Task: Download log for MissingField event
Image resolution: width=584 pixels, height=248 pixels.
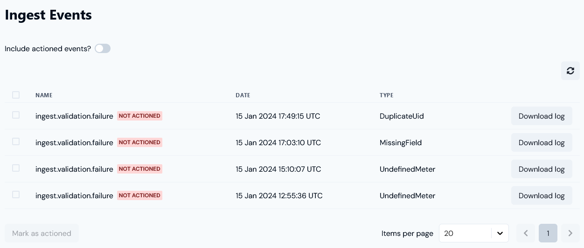Action: click(x=542, y=142)
